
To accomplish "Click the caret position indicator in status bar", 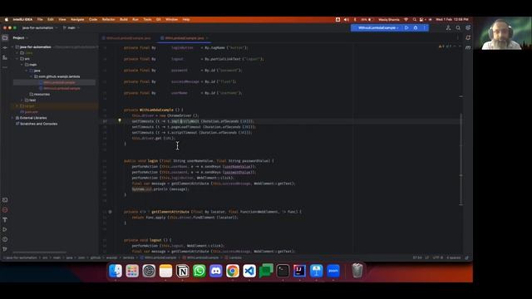I will pos(417,257).
